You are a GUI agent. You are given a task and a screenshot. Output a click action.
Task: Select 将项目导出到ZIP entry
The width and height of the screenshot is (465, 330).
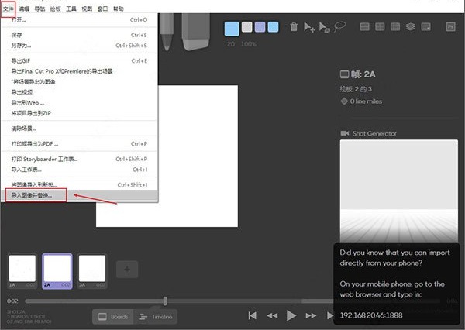pos(79,113)
